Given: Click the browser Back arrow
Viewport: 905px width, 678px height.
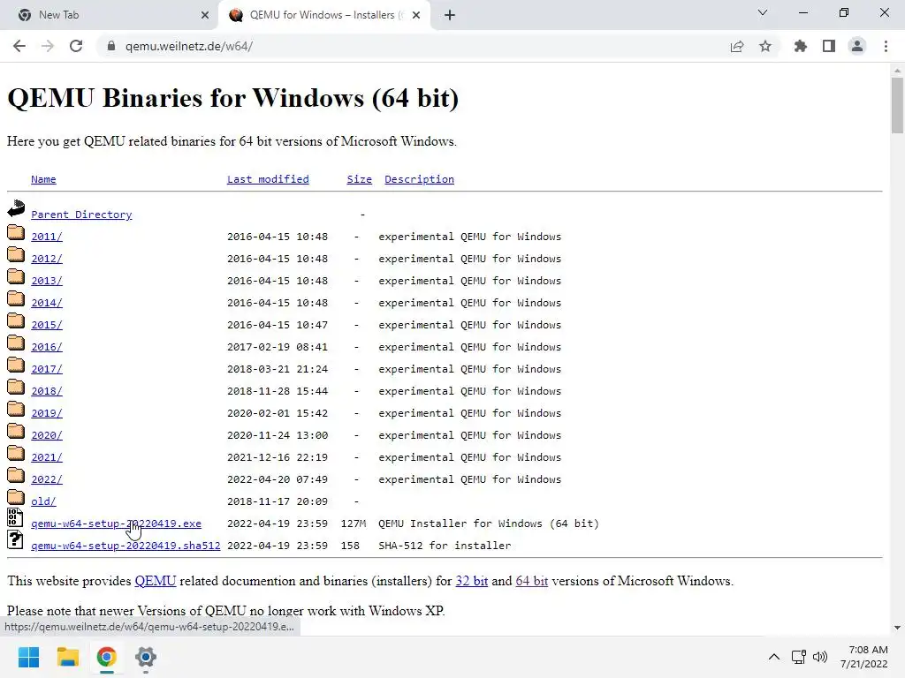Looking at the screenshot, I should [x=19, y=46].
